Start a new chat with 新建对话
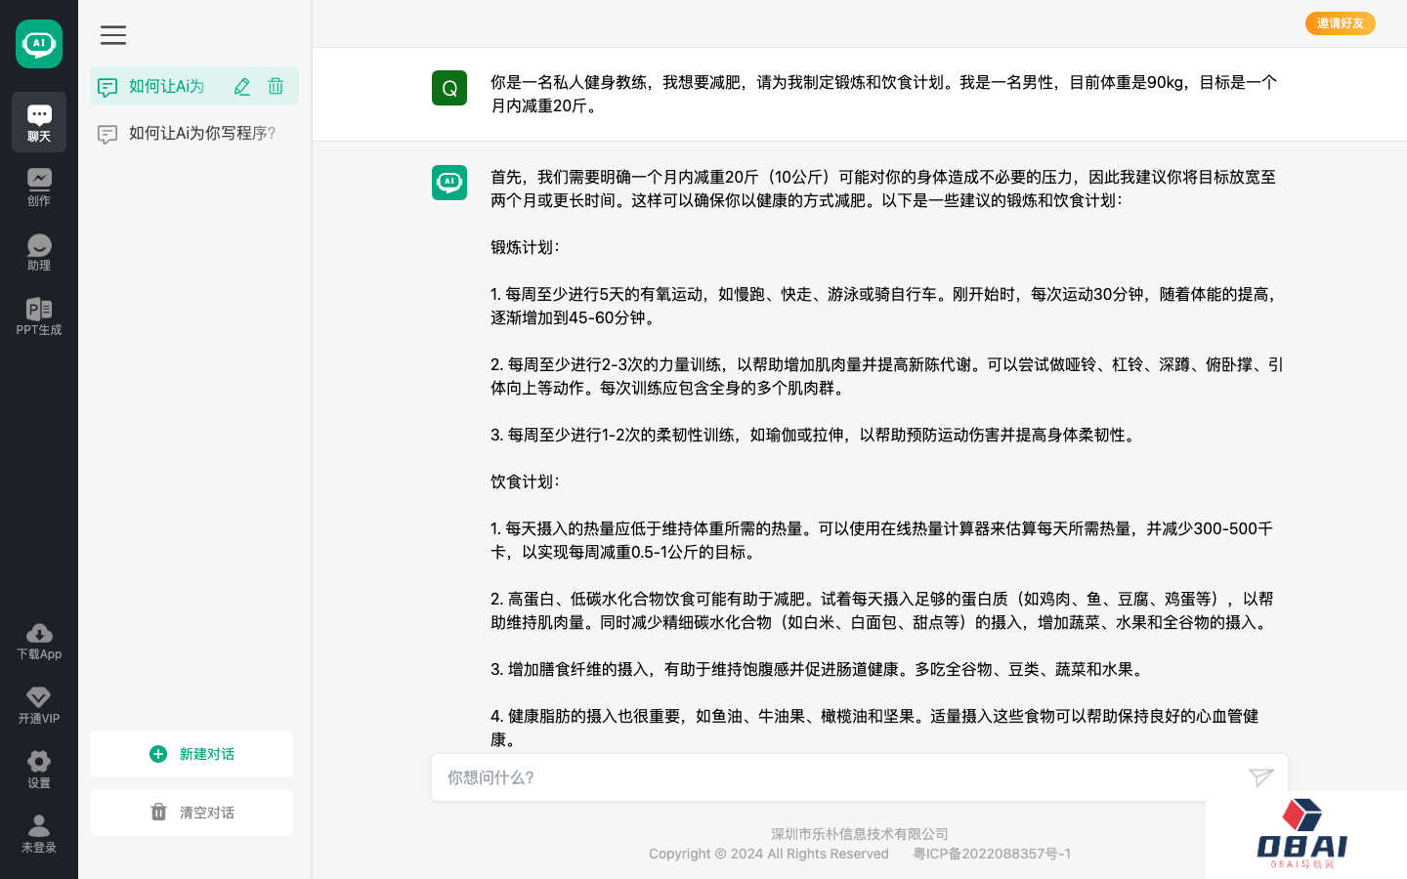 pyautogui.click(x=192, y=754)
